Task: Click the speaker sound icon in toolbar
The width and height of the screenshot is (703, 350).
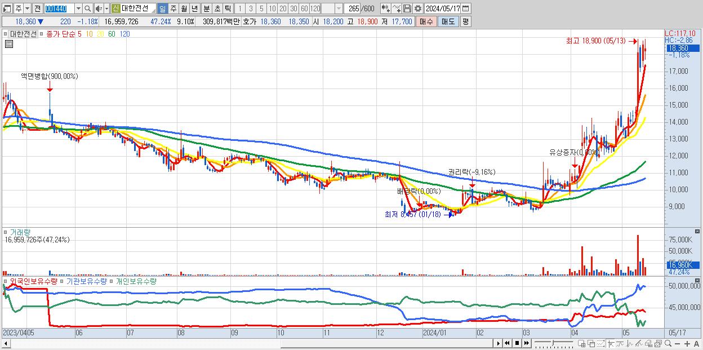Action: pyautogui.click(x=99, y=8)
